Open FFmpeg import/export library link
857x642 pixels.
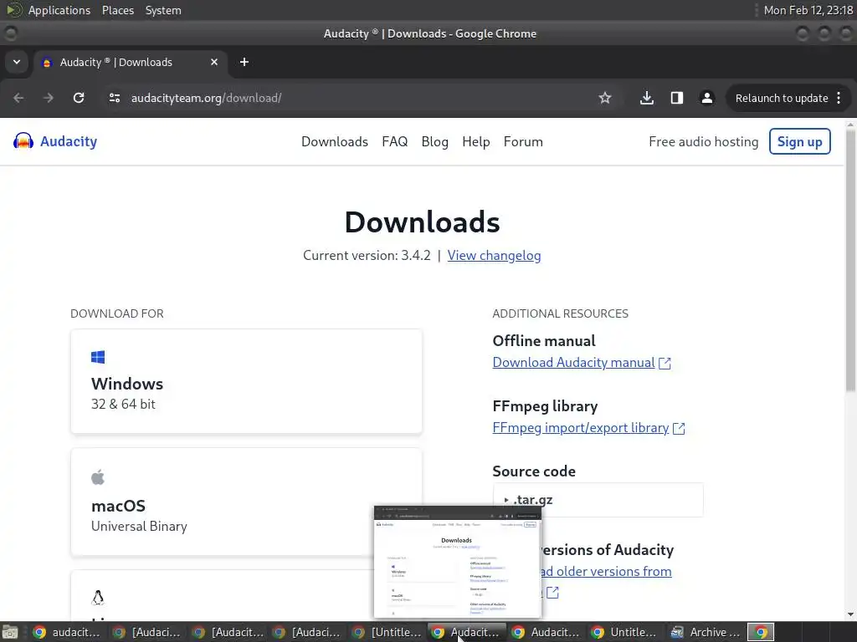(581, 427)
